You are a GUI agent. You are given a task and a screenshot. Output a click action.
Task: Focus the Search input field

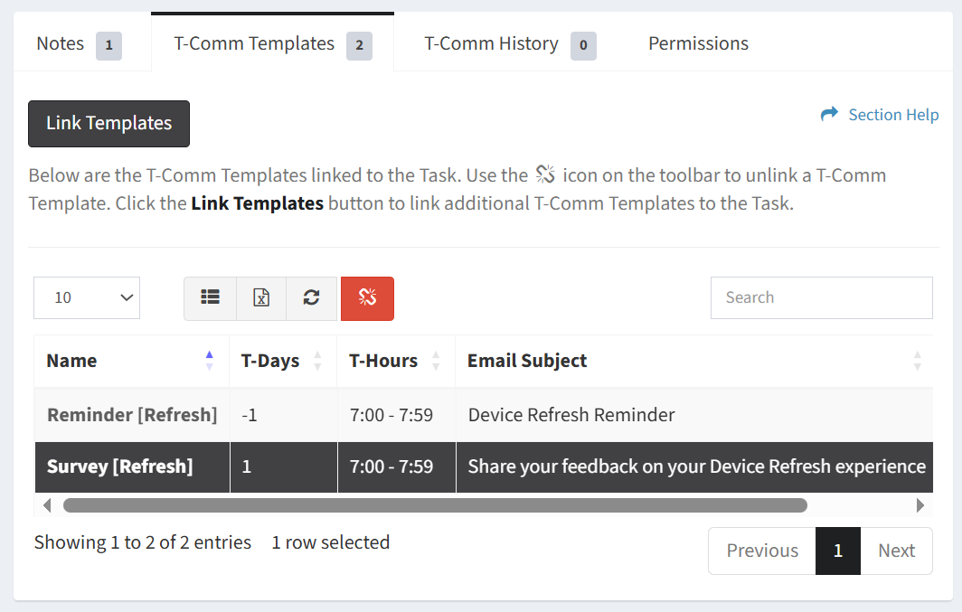[821, 298]
